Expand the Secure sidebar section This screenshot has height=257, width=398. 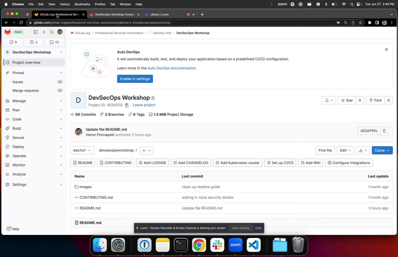tap(34, 137)
